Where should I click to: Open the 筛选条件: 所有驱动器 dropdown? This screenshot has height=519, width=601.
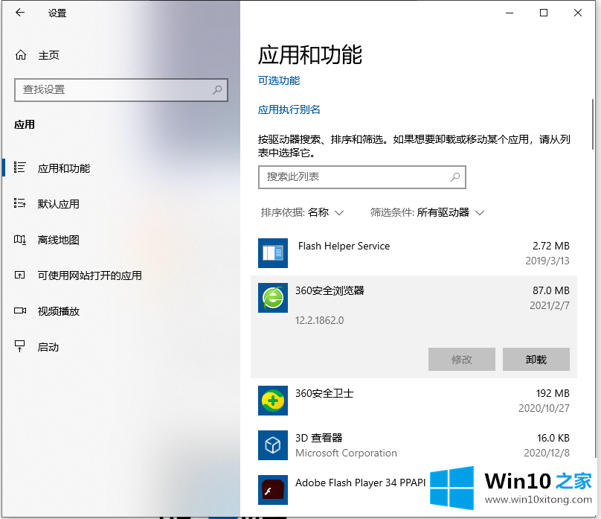coord(428,212)
